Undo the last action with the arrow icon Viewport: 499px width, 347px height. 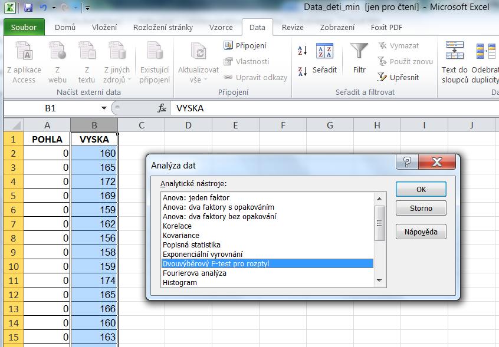pos(44,8)
